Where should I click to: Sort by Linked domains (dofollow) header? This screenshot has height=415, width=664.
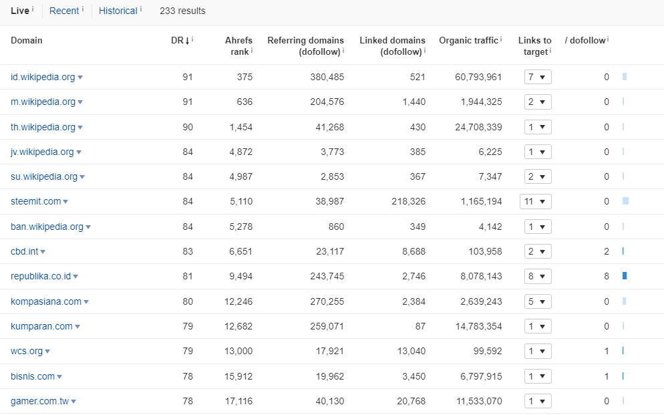[x=392, y=45]
